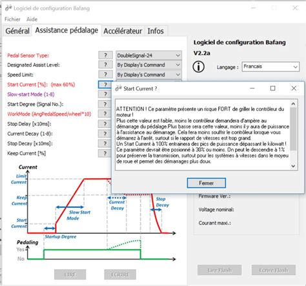The image size is (306, 286).
Task: Click the Voltage nominal label
Action: [x=216, y=210]
